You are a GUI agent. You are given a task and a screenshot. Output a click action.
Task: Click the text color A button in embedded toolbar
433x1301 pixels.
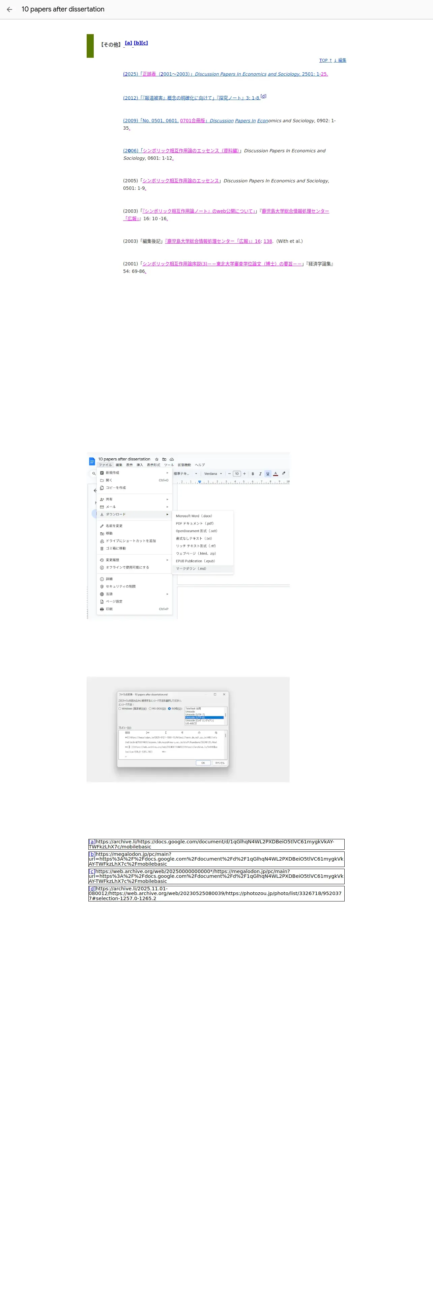[275, 474]
